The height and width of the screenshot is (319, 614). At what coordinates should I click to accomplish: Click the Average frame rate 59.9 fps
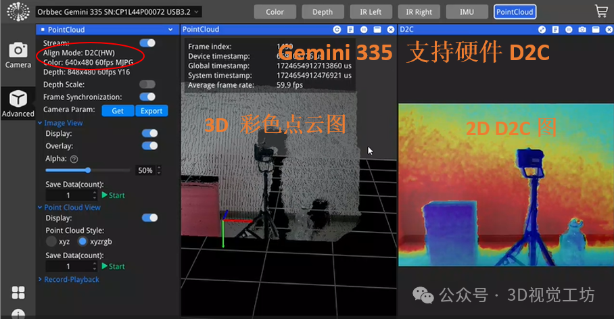click(245, 85)
